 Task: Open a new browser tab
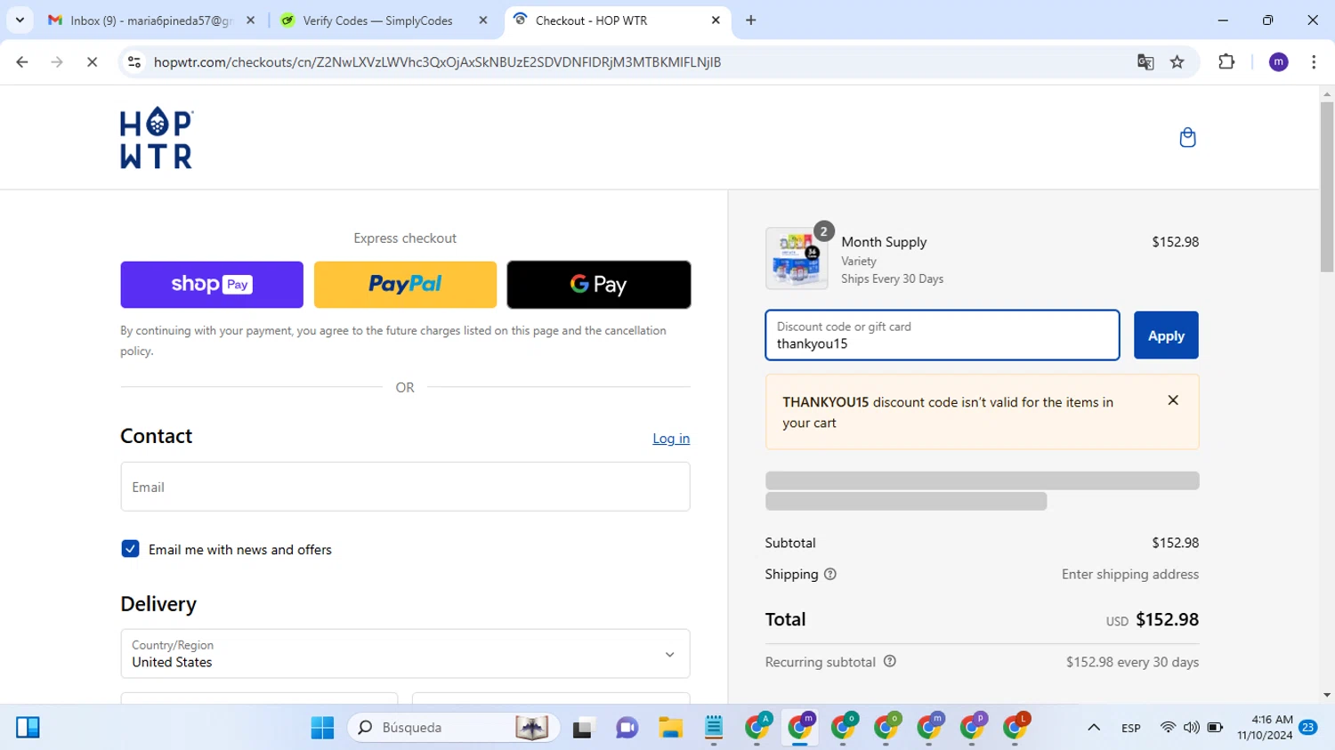750,20
